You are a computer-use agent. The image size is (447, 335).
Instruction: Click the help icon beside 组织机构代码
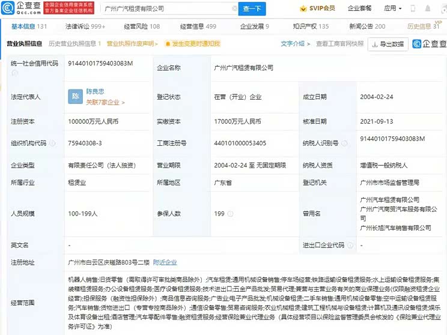[52, 143]
